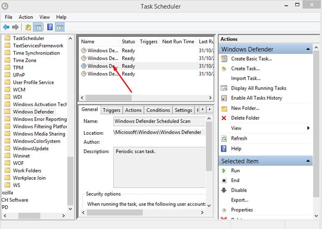Image resolution: width=322 pixels, height=229 pixels.
Task: Toggle the Show/Hide Action Pane icon
Action: 60,27
